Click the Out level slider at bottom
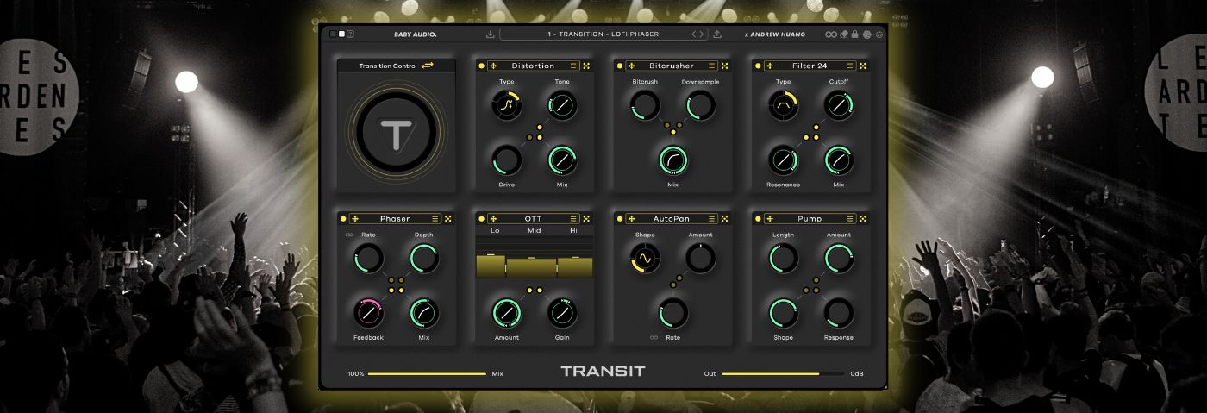The image size is (1207, 413). (783, 374)
